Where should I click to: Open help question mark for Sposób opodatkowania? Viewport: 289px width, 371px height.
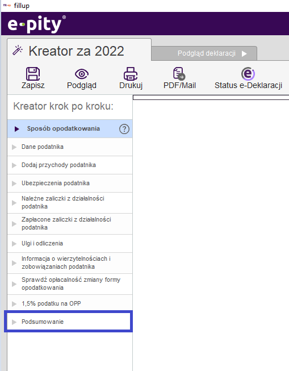[124, 129]
